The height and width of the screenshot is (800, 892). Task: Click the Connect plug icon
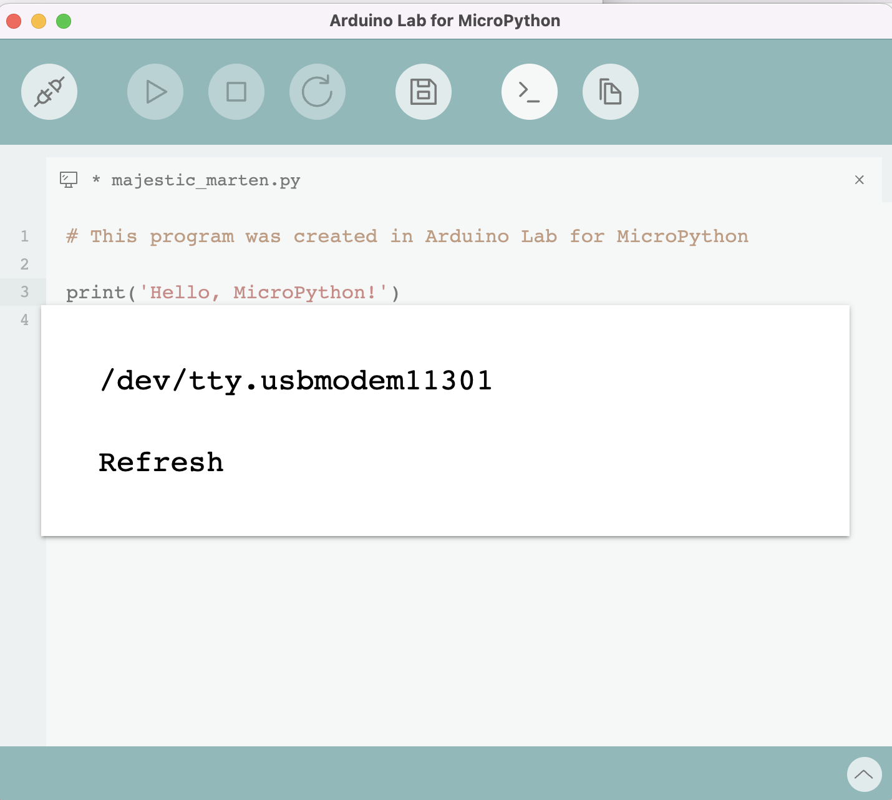49,92
